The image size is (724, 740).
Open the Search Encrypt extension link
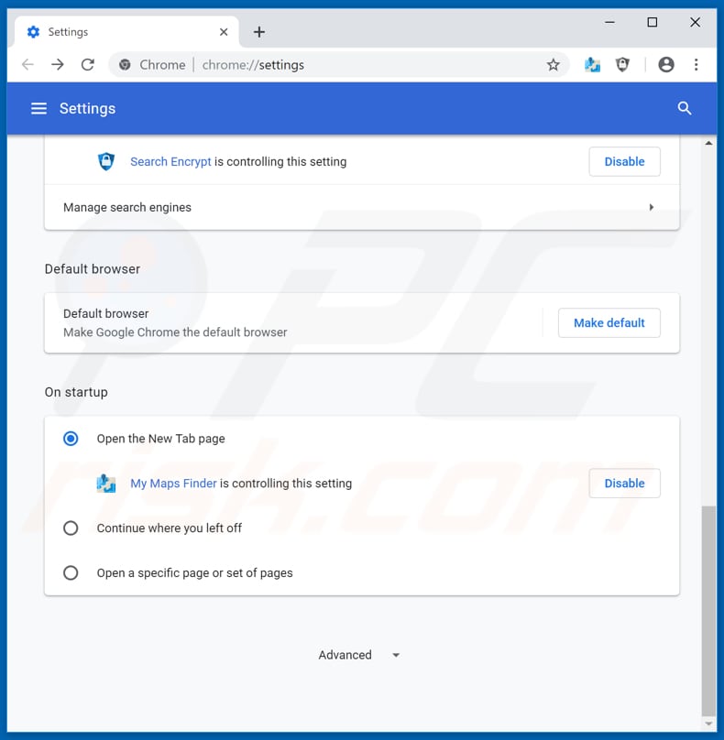170,161
